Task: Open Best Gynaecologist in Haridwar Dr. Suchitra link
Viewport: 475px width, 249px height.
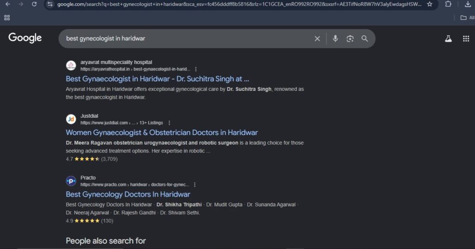Action: [x=157, y=79]
